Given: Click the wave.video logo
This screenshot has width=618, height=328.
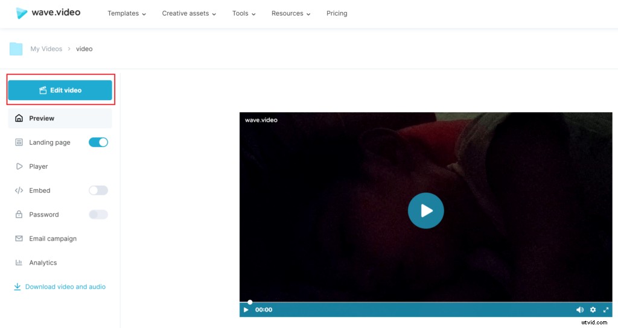Looking at the screenshot, I should click(x=48, y=13).
